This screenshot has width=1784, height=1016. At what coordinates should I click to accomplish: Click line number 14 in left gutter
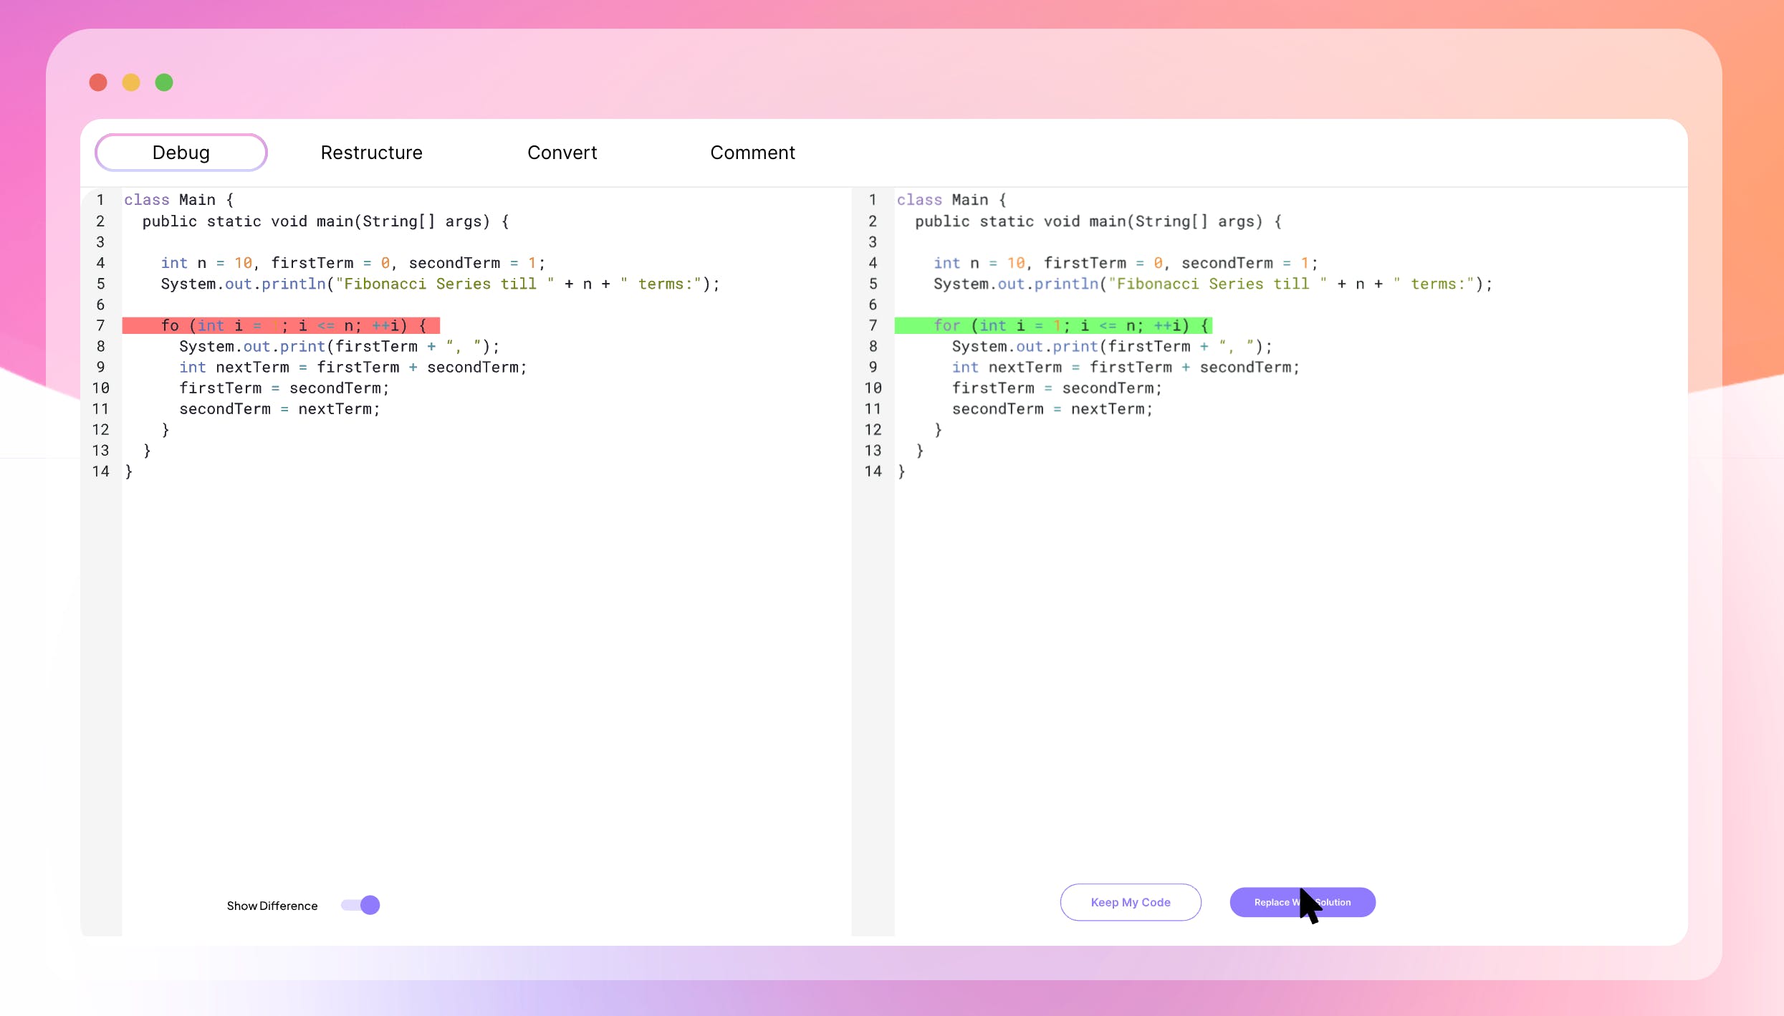101,471
